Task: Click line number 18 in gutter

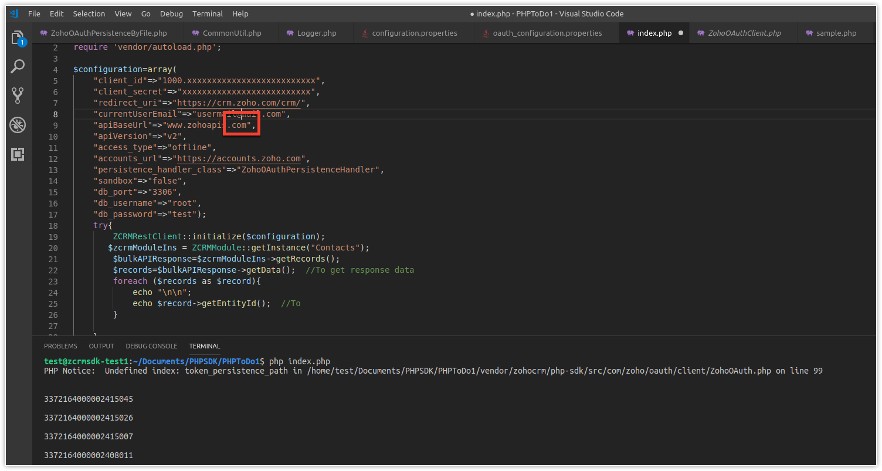Action: pyautogui.click(x=53, y=225)
